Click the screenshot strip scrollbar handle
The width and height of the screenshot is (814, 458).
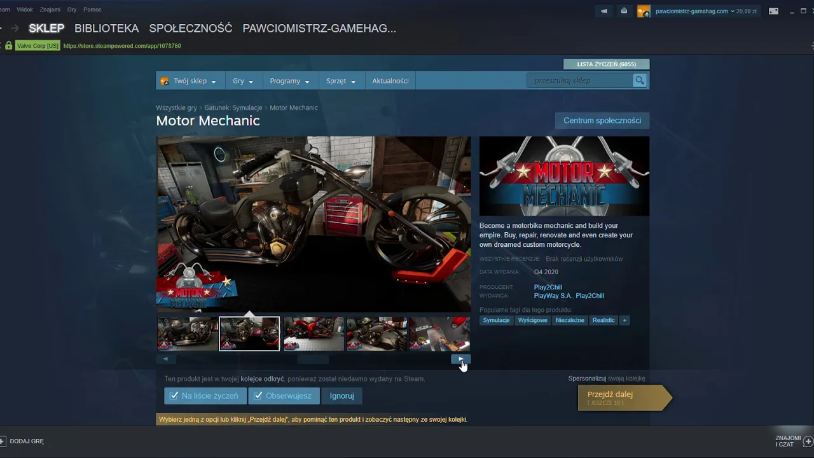(x=313, y=359)
